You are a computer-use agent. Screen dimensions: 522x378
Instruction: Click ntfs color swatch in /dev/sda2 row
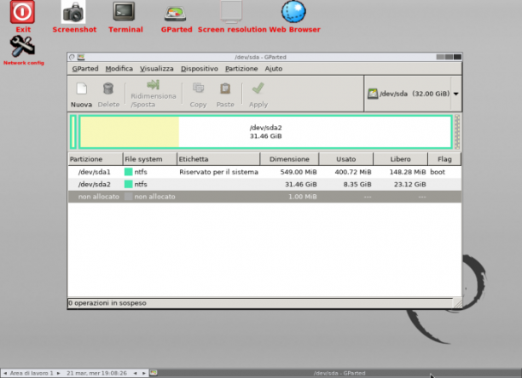tap(128, 185)
